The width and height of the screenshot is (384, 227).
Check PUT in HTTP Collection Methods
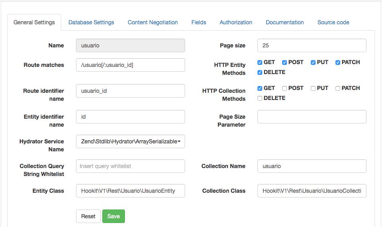pyautogui.click(x=313, y=88)
